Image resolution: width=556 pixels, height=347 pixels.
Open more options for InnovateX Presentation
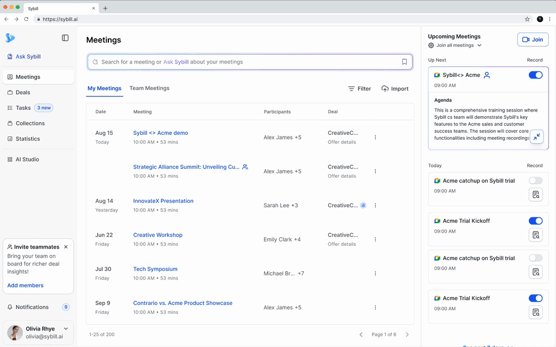click(375, 205)
